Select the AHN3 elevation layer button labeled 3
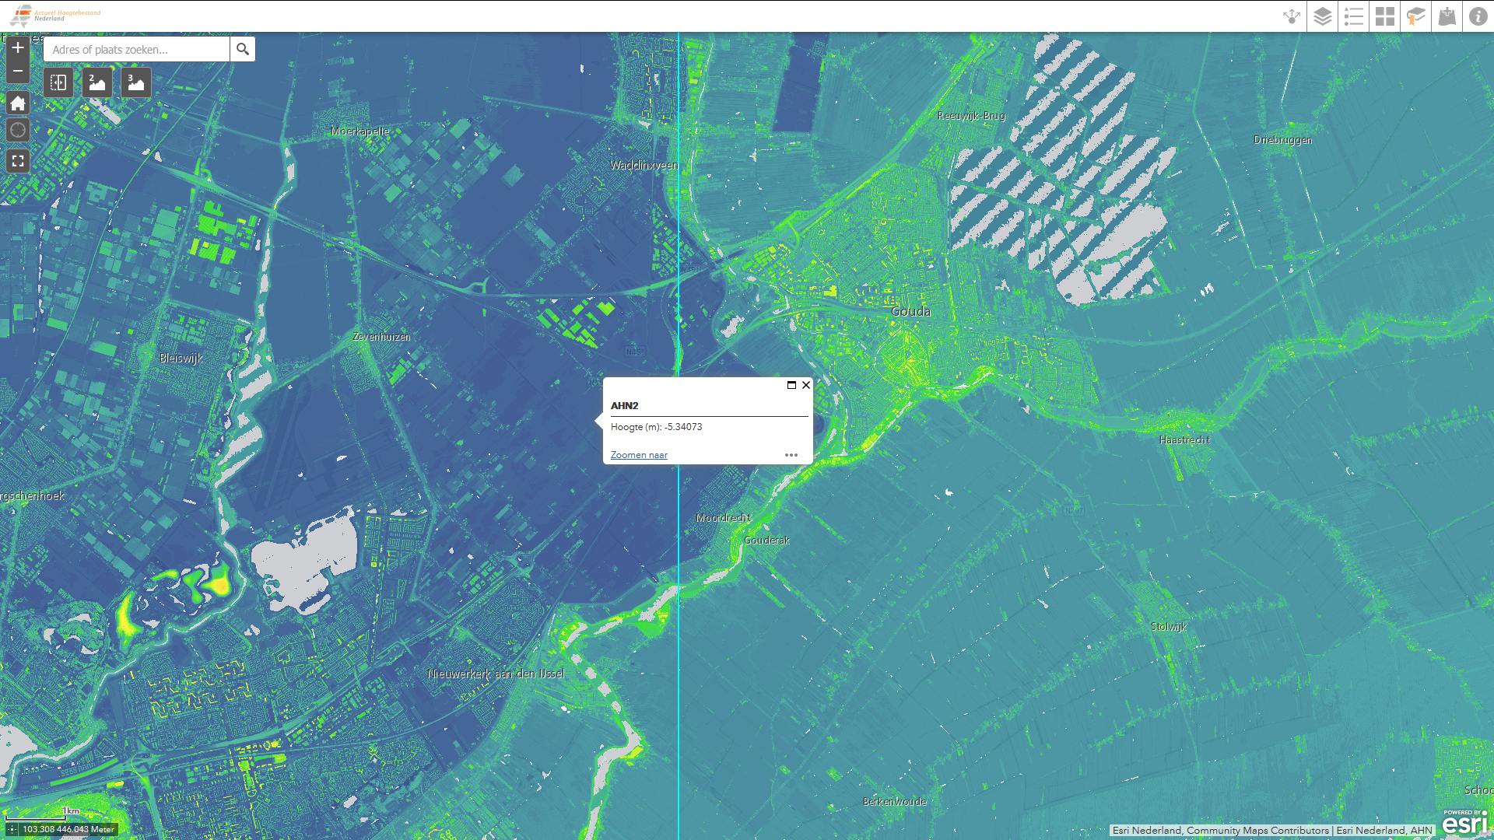 click(135, 82)
